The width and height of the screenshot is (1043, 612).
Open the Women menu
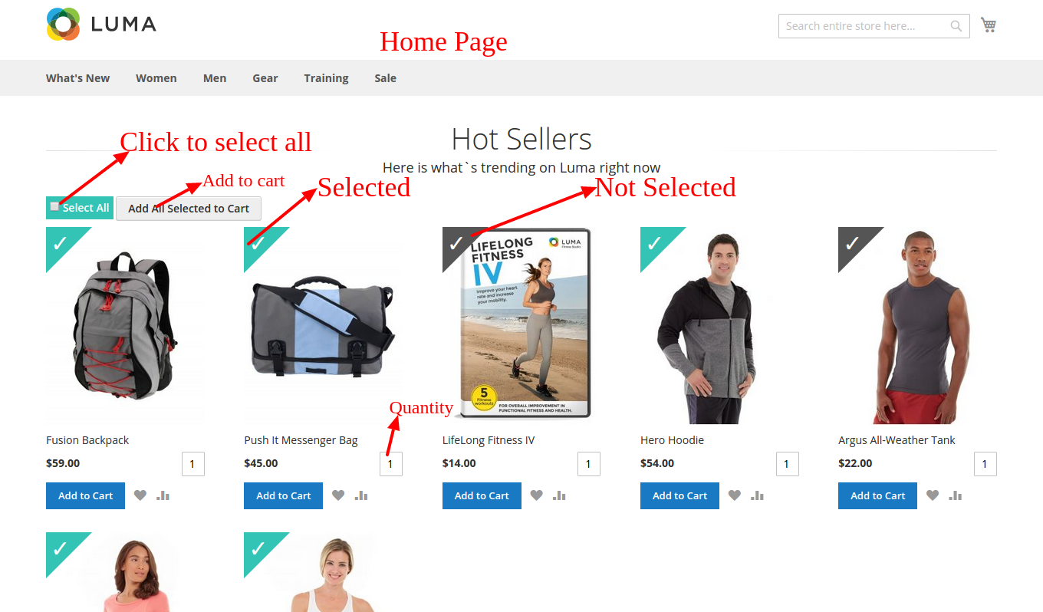point(156,78)
